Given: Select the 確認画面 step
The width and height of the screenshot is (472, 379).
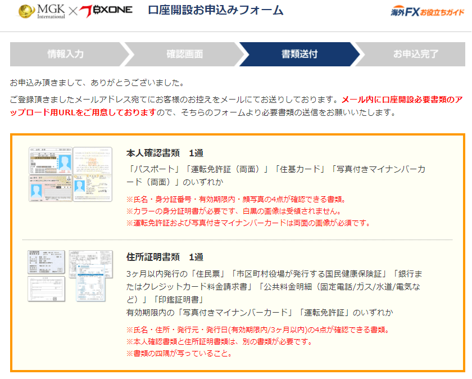Looking at the screenshot, I should [184, 54].
